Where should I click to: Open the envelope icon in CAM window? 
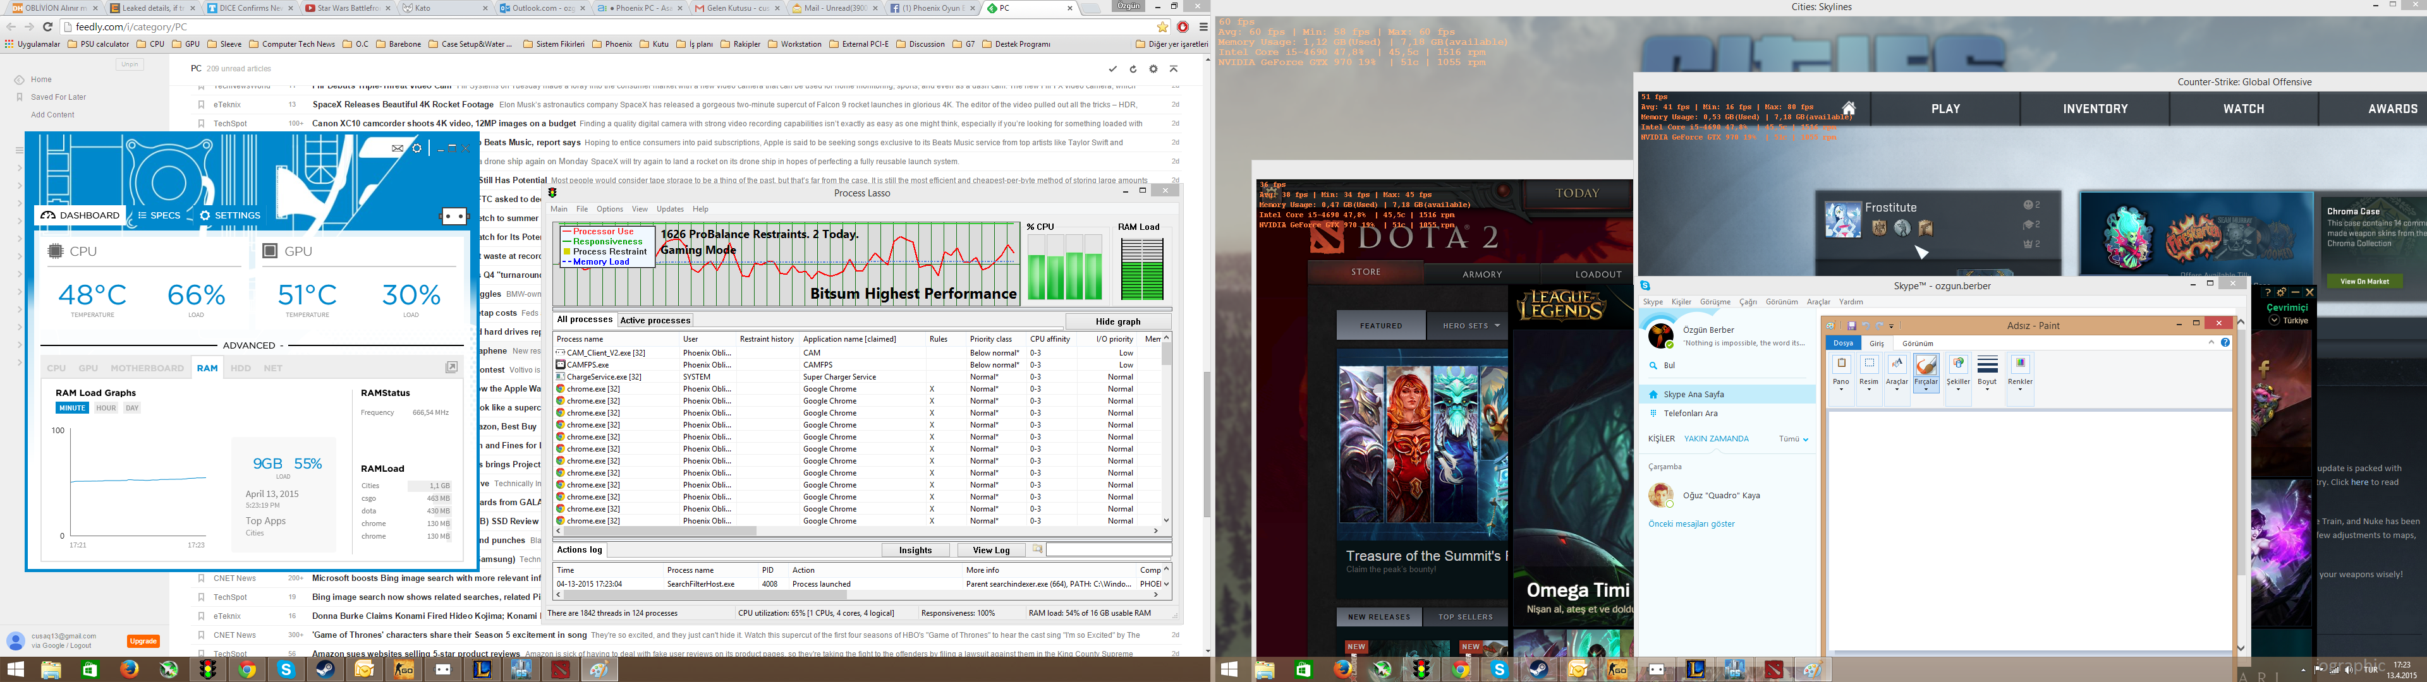pos(398,148)
